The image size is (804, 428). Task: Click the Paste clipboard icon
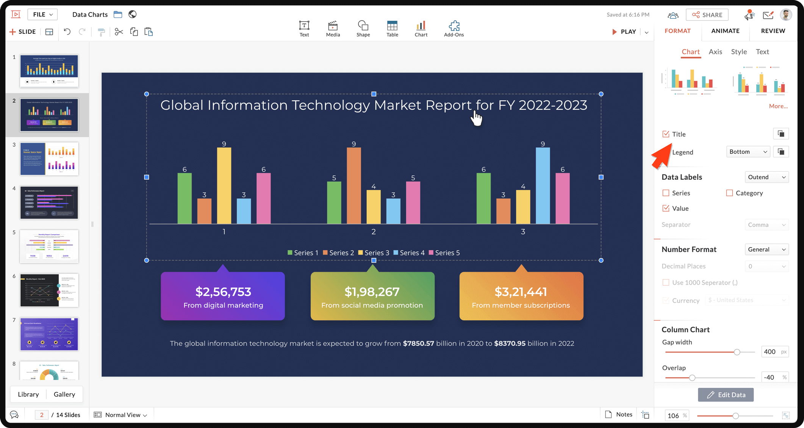(149, 32)
